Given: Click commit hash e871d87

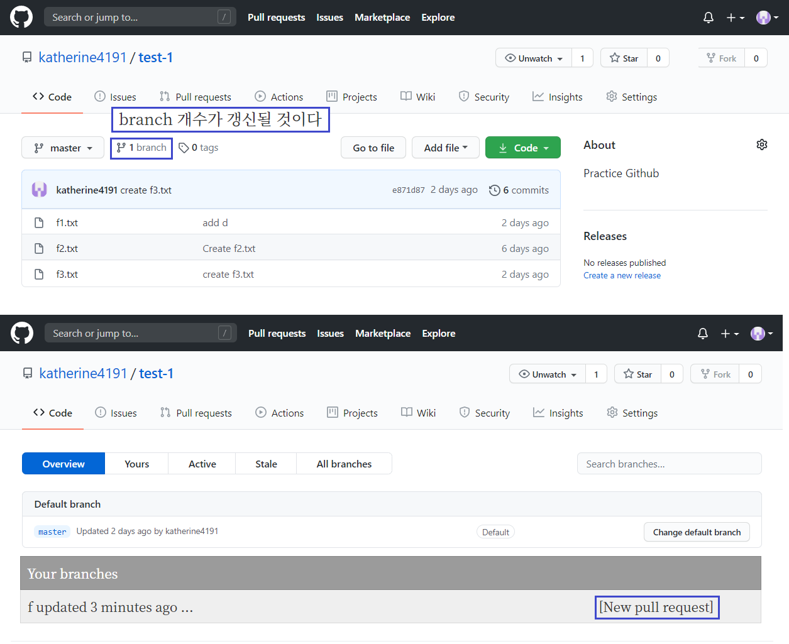Looking at the screenshot, I should click(x=409, y=190).
